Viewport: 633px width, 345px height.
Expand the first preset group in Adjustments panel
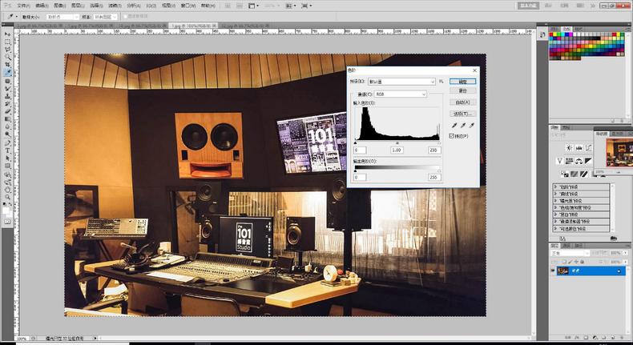point(557,187)
